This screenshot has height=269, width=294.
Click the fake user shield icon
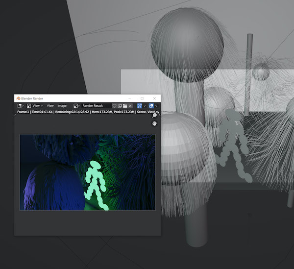pos(114,106)
